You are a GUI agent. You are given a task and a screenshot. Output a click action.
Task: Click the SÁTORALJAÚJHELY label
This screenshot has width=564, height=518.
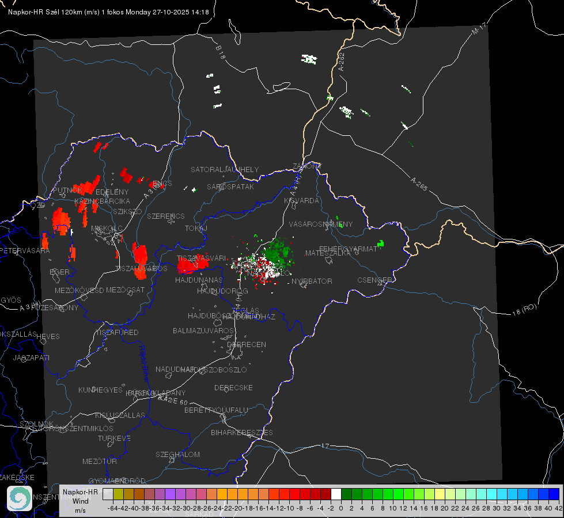pos(225,169)
